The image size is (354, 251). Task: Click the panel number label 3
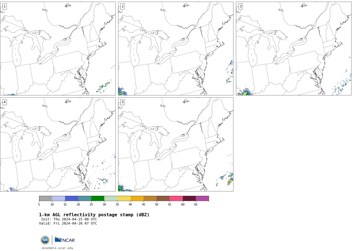tap(240, 6)
